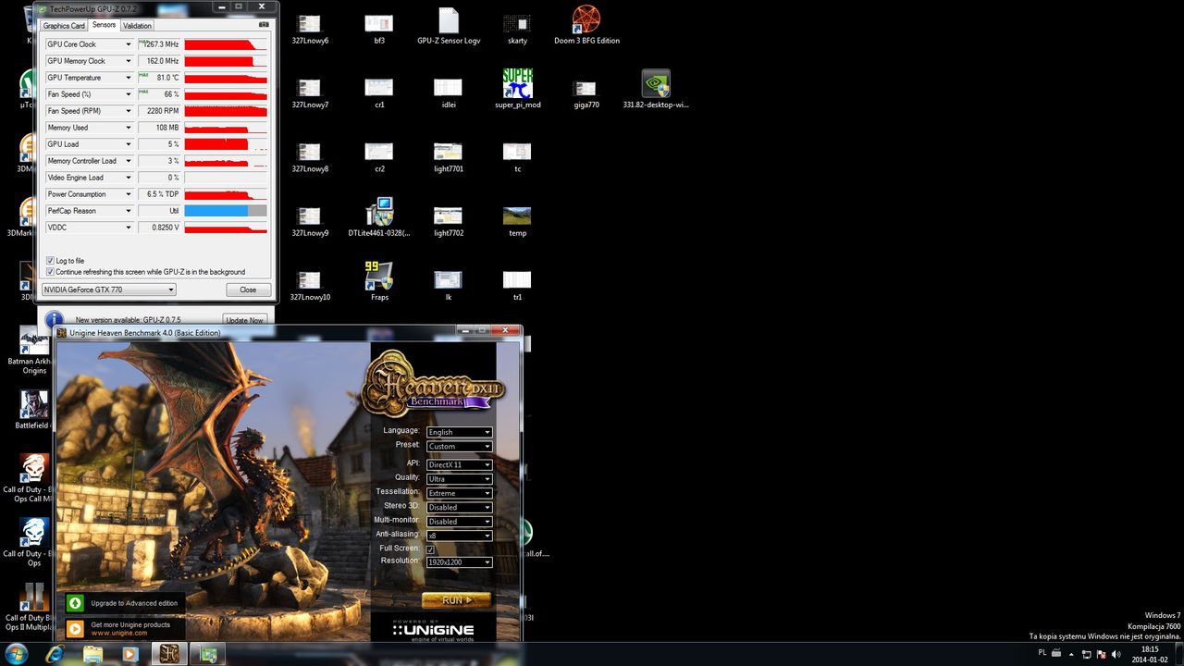Click the GPU Temperature value 81.0 °C

(159, 78)
